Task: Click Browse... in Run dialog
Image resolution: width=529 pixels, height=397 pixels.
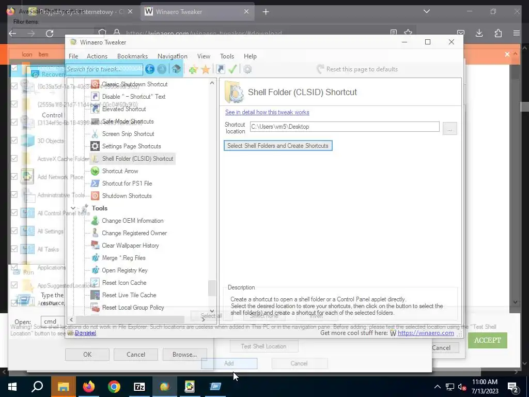Action: [x=184, y=355]
